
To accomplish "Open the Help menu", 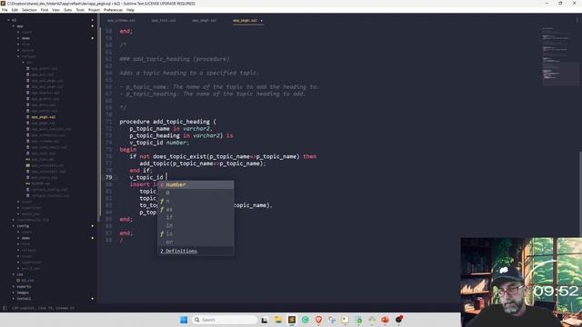I will point(130,10).
